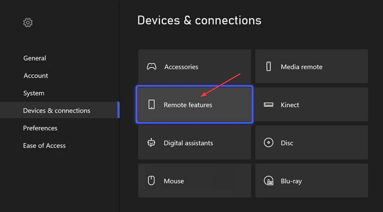Click the Mouse icon
Image resolution: width=383 pixels, height=212 pixels.
point(152,181)
